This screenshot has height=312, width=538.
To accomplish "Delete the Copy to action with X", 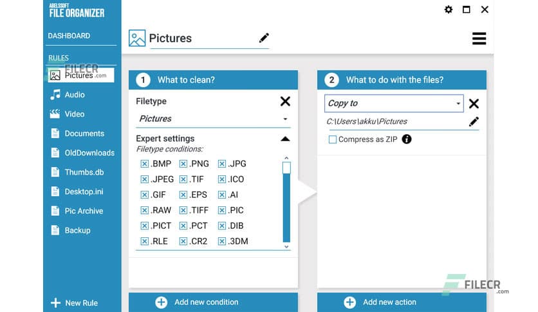I will point(474,104).
